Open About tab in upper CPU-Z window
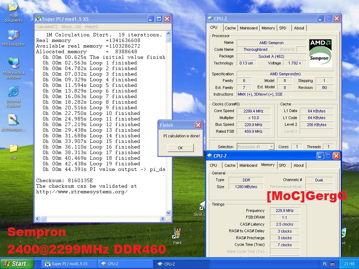The height and width of the screenshot is (269, 359). coord(299,28)
